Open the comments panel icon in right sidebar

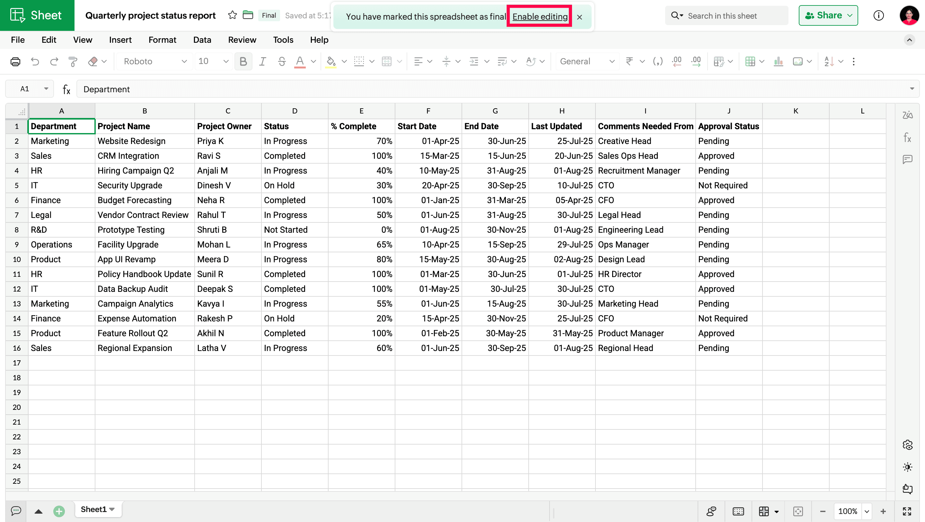point(907,159)
